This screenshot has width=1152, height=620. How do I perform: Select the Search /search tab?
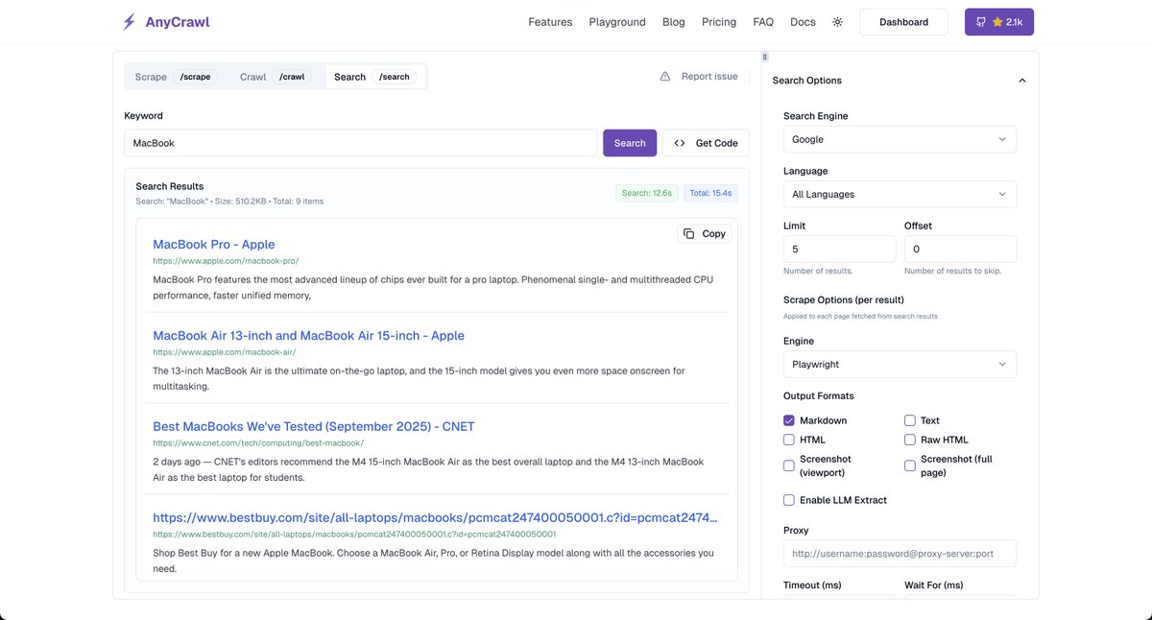click(375, 77)
